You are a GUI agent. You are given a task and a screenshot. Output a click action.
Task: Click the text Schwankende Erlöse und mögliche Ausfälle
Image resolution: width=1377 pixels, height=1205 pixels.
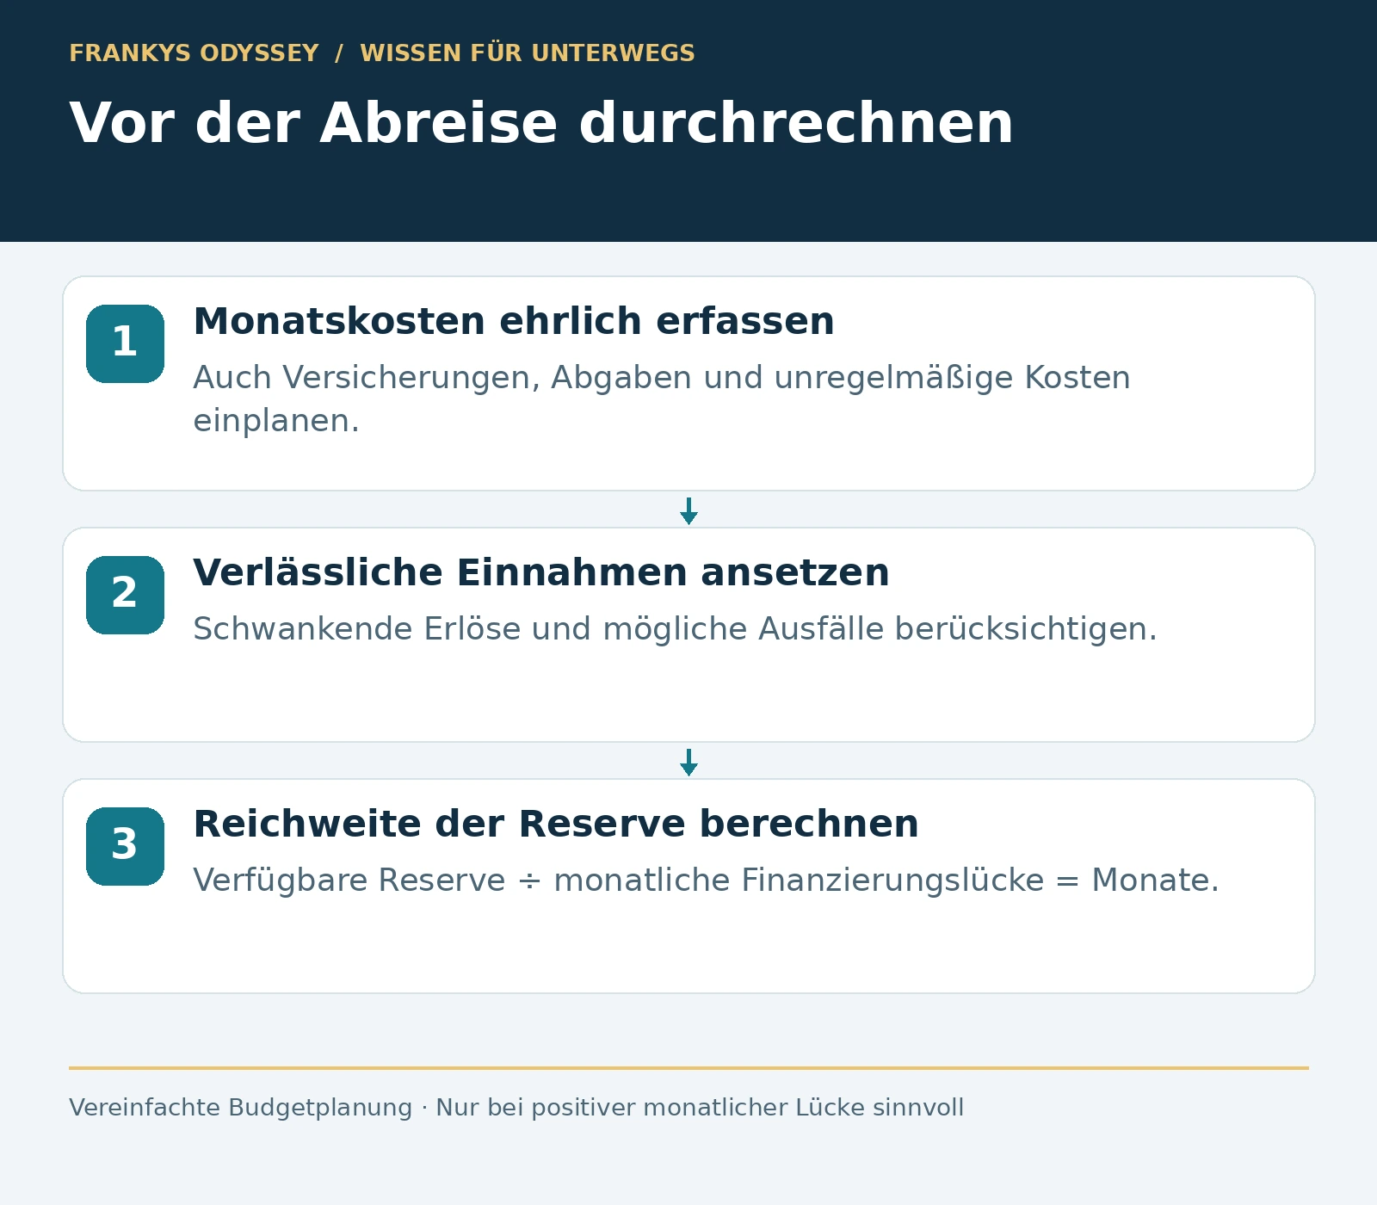pyautogui.click(x=538, y=629)
